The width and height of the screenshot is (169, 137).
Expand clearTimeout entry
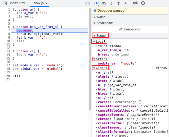[x=96, y=127]
